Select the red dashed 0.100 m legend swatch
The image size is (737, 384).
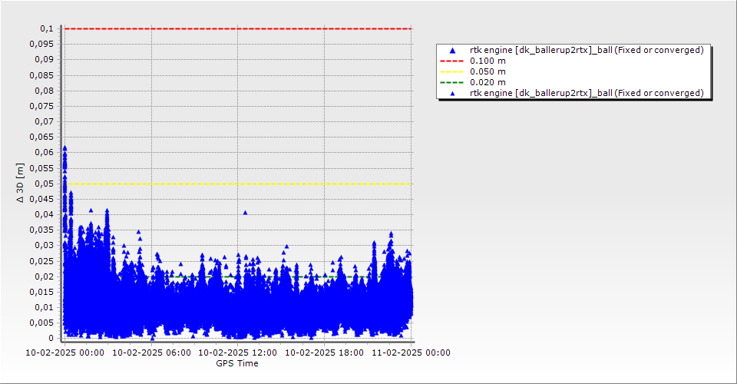coord(451,61)
